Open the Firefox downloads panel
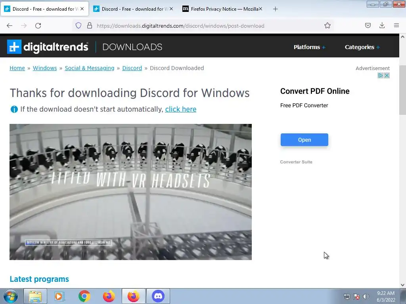Screen dimensions: 406x304 pyautogui.click(x=382, y=25)
